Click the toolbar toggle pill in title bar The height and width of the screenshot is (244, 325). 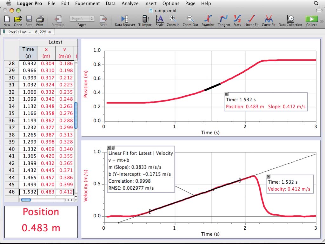click(319, 10)
